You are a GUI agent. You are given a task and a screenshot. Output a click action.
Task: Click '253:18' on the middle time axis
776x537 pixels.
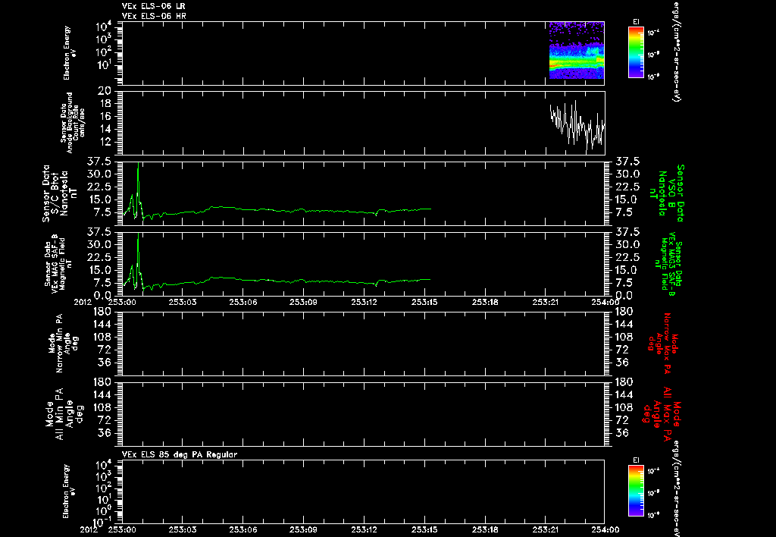pyautogui.click(x=485, y=302)
